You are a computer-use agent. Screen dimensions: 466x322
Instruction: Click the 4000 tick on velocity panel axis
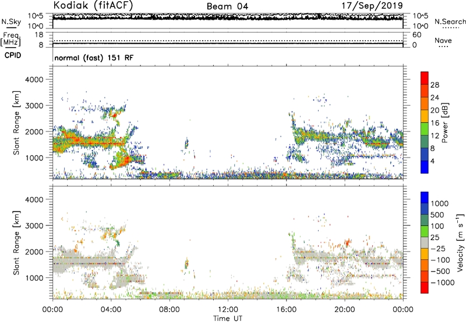[34, 199]
